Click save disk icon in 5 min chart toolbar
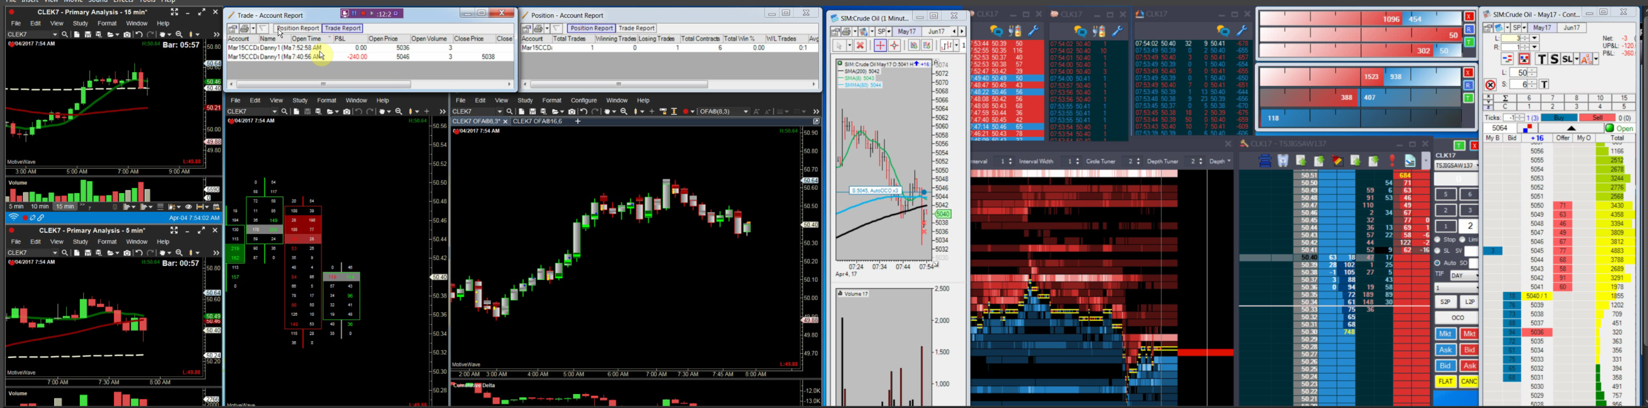 pos(88,253)
